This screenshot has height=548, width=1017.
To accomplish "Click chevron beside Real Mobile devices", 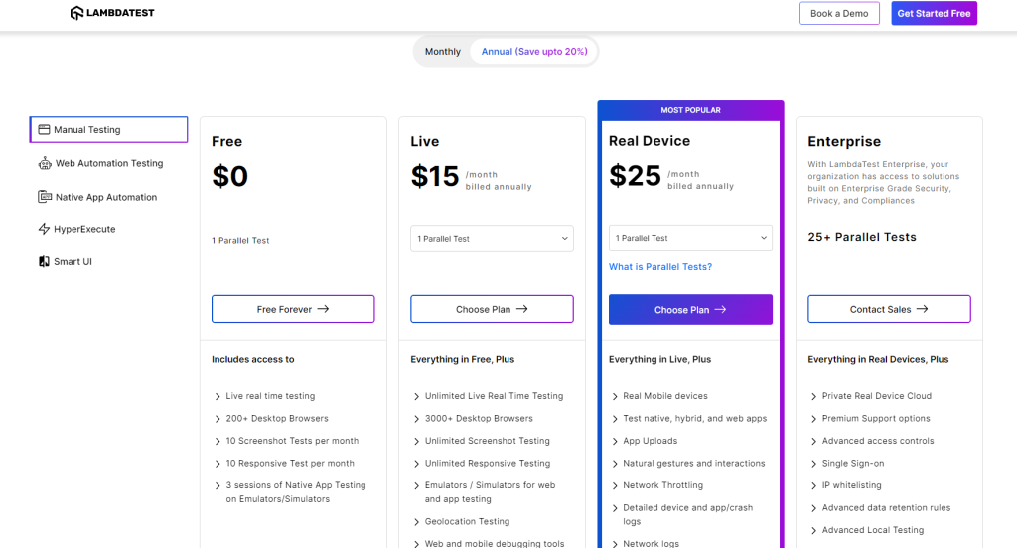I will [615, 396].
